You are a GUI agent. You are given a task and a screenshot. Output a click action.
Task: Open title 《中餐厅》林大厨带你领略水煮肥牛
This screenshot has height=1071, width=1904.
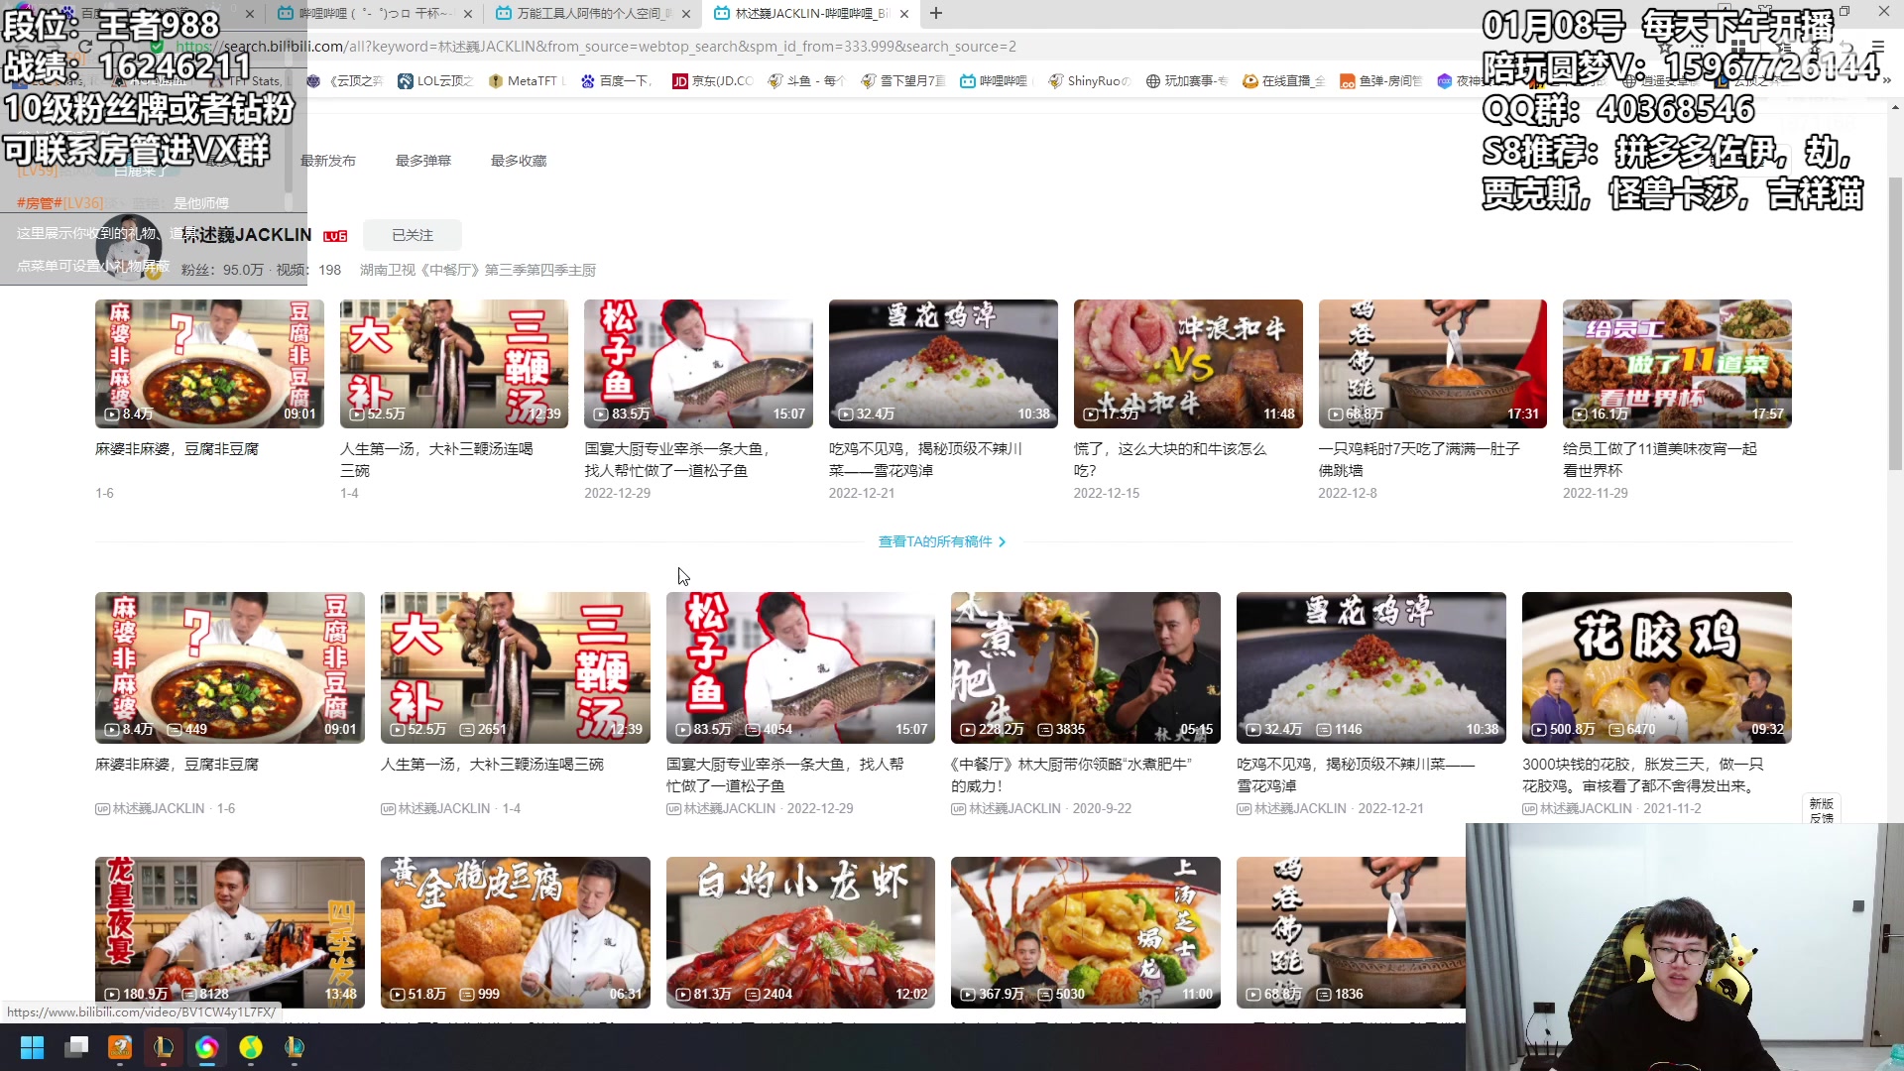(x=1071, y=775)
